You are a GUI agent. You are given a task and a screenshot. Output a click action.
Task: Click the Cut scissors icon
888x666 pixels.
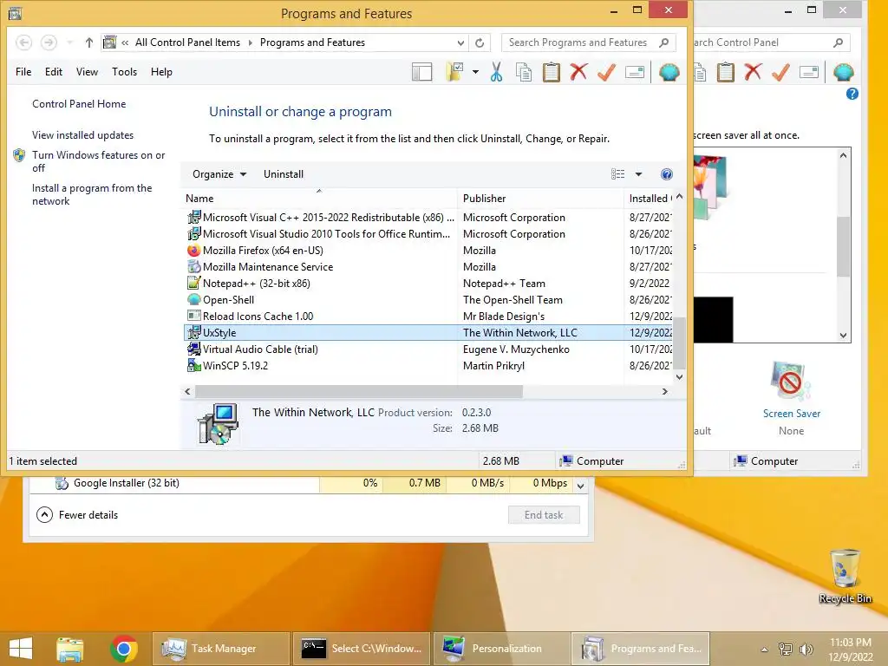tap(496, 72)
